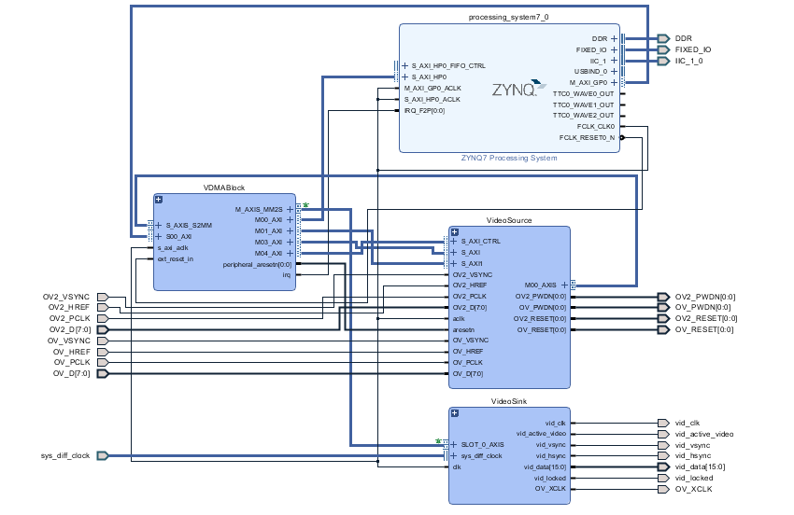
Task: Expand SLOT_0_AXIS pin on VideoSink
Action: coord(454,444)
